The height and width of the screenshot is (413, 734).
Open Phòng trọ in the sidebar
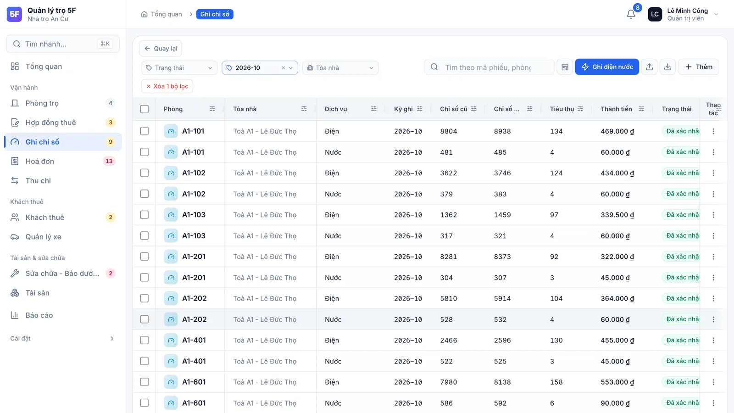pos(63,103)
